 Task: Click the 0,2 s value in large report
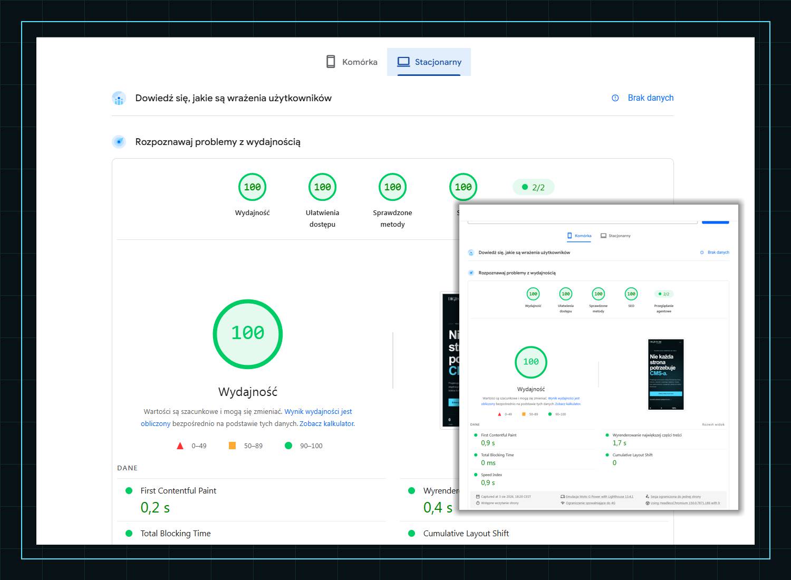pyautogui.click(x=155, y=508)
